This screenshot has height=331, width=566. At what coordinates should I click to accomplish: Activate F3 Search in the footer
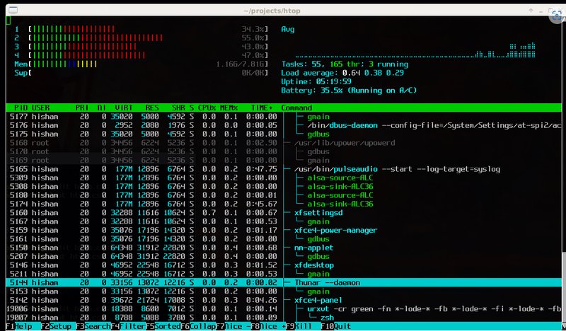pos(93,327)
